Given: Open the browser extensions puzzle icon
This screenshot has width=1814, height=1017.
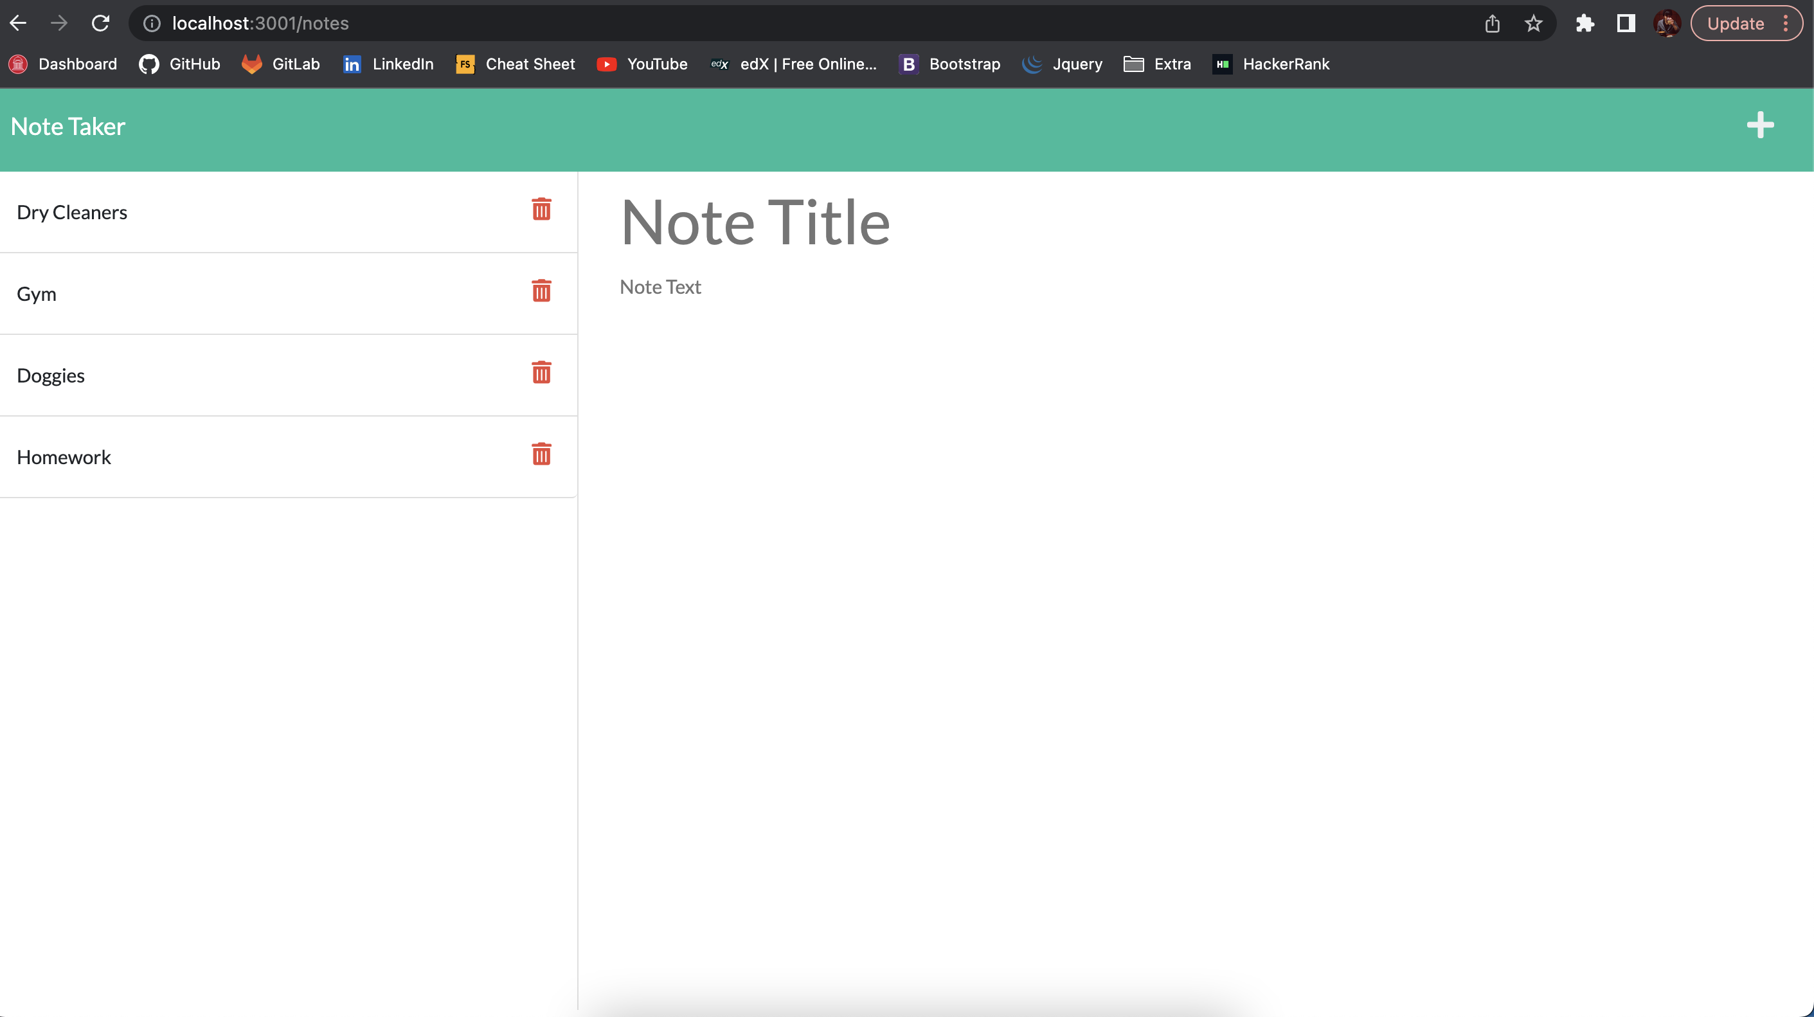Looking at the screenshot, I should click(1586, 23).
